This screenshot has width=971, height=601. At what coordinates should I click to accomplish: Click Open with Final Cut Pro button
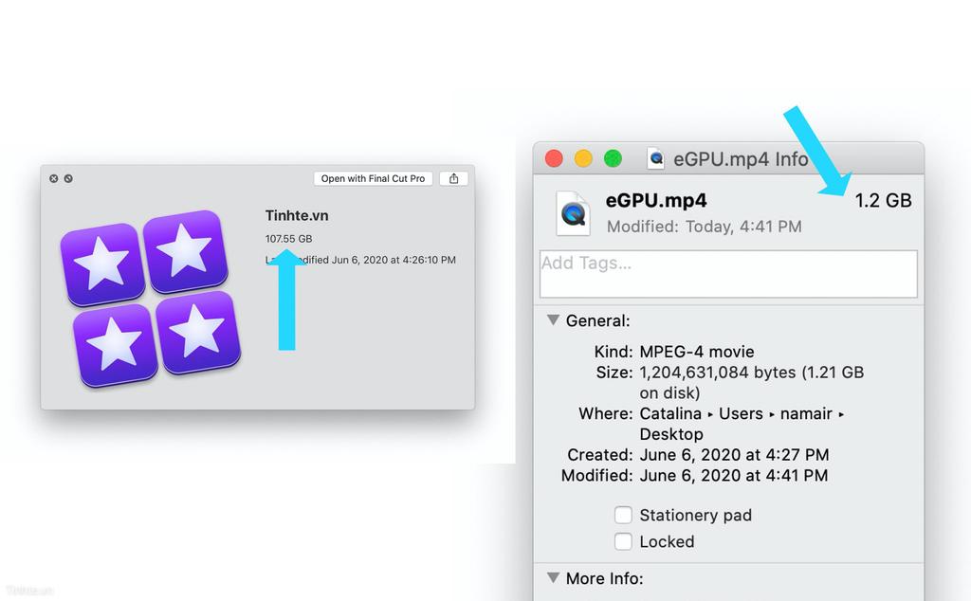[373, 178]
